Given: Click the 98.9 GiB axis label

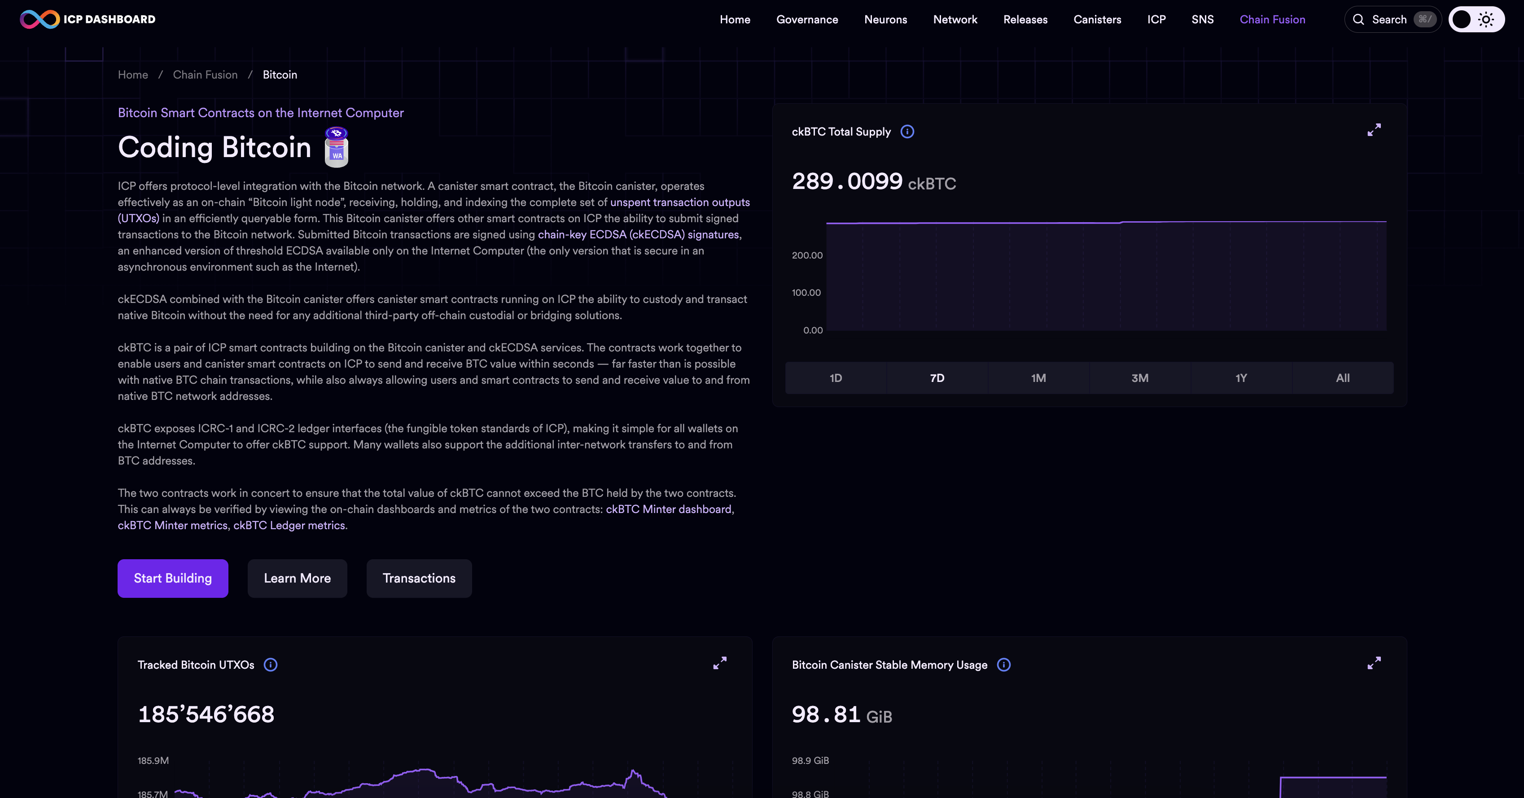Looking at the screenshot, I should (x=810, y=761).
